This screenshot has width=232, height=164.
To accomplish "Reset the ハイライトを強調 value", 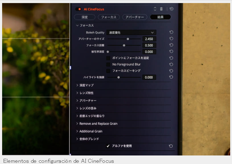I will point(171,77).
